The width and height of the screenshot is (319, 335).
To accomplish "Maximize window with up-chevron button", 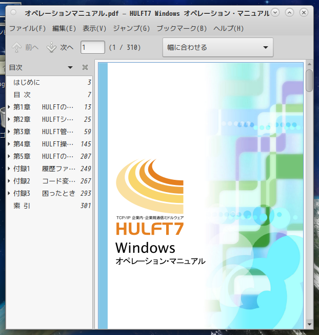I will tap(289, 13).
